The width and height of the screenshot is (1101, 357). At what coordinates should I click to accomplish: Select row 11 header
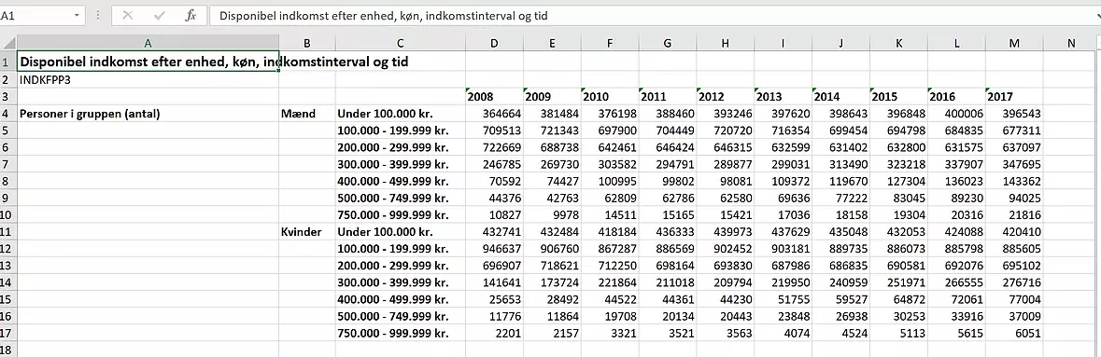(x=8, y=232)
